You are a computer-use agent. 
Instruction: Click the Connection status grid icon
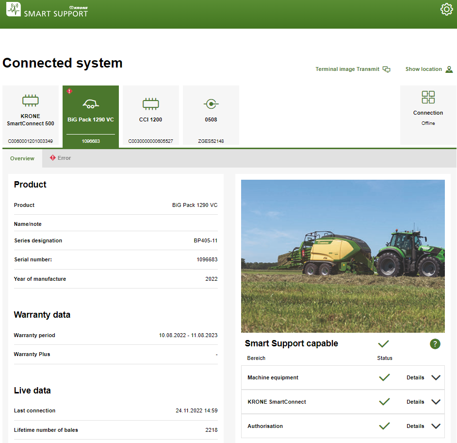428,97
